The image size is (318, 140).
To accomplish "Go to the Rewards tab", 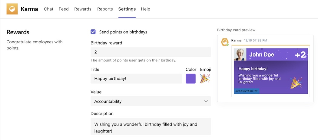I will point(83,9).
